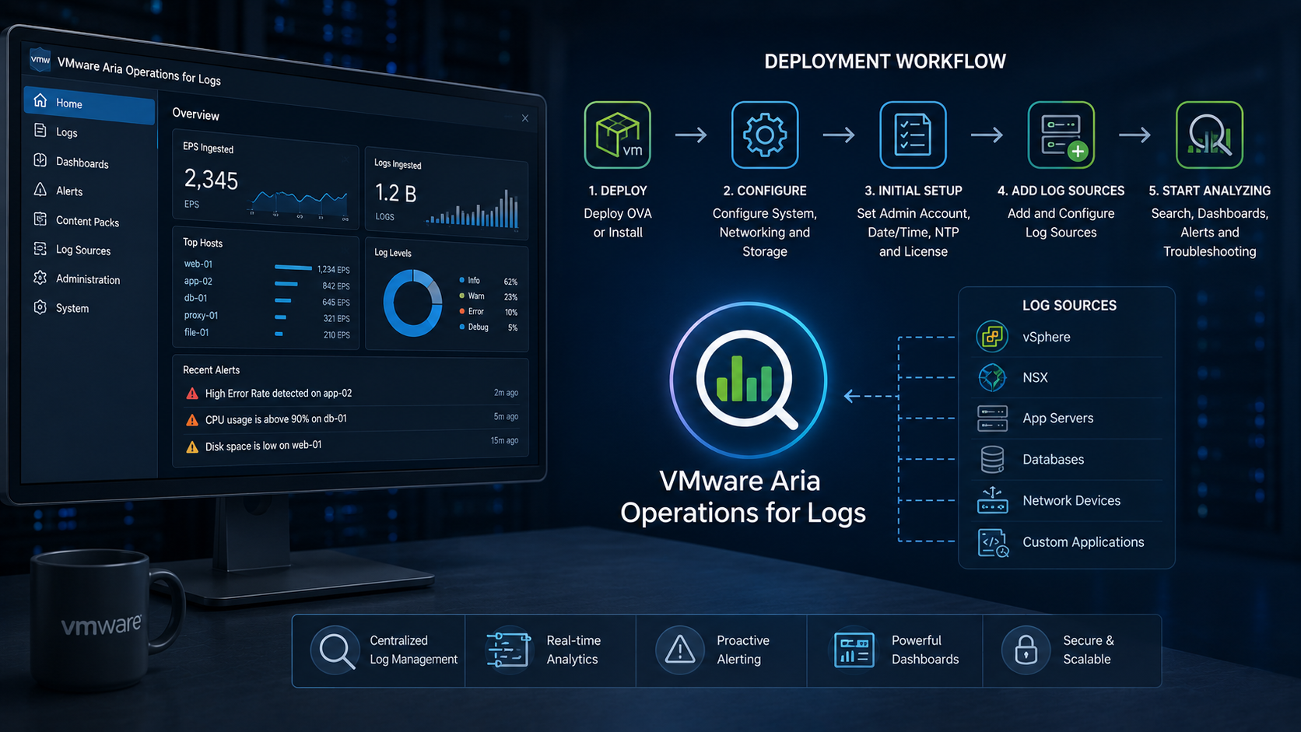Click the Error legend color dot
The height and width of the screenshot is (732, 1301).
pyautogui.click(x=461, y=311)
